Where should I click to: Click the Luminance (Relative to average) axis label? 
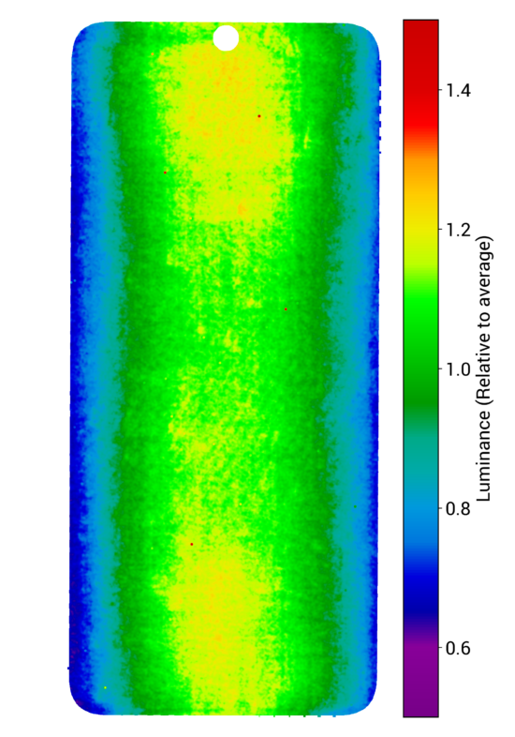(x=484, y=368)
